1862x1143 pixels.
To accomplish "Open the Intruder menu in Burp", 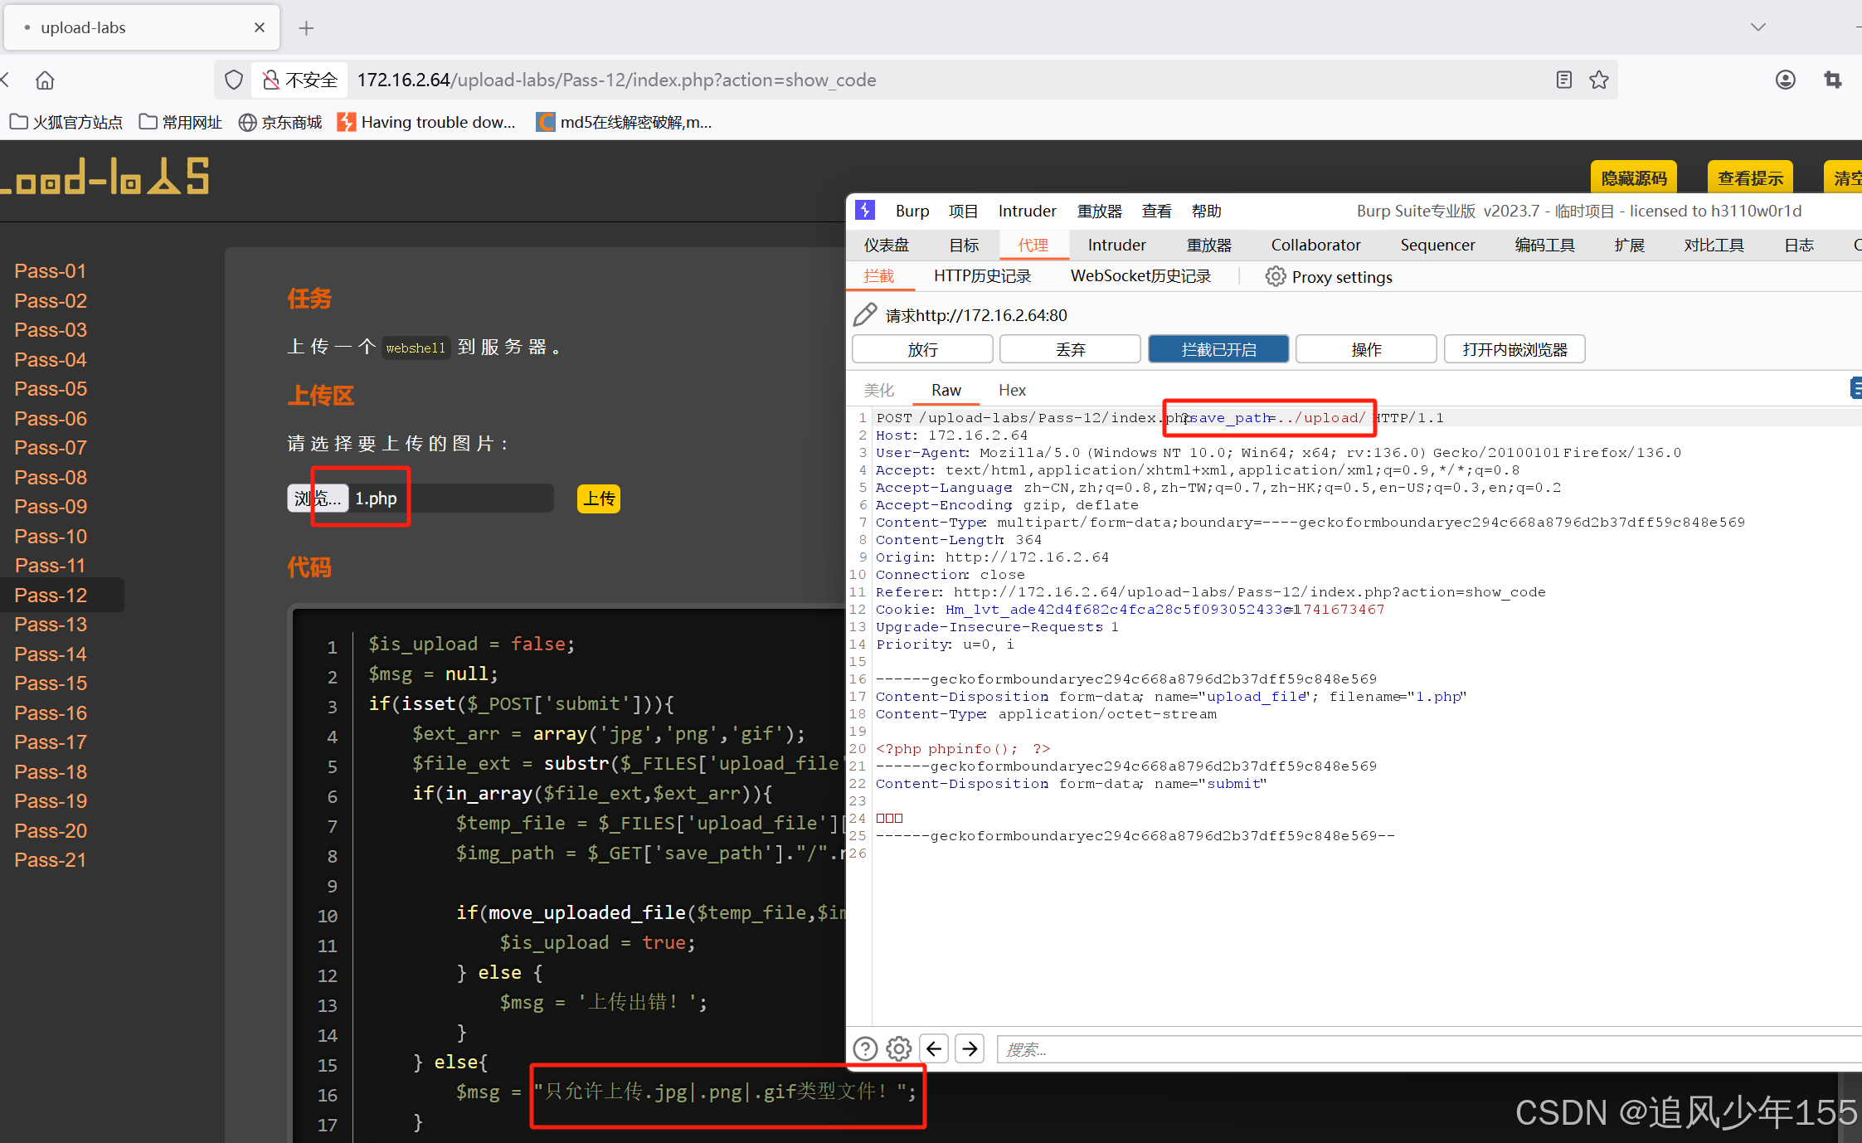I will (1027, 211).
